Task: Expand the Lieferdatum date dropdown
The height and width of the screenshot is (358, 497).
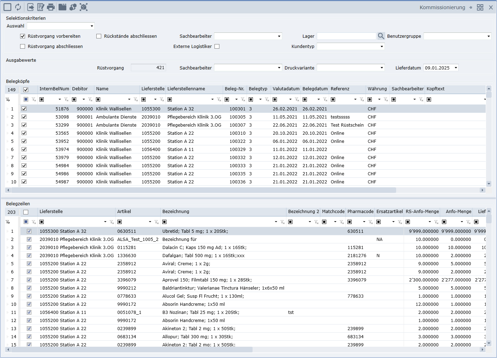Action: tap(456, 68)
